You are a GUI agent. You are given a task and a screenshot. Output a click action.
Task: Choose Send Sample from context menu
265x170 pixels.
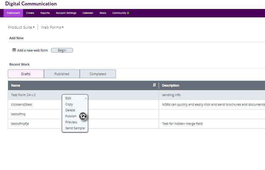click(x=75, y=128)
